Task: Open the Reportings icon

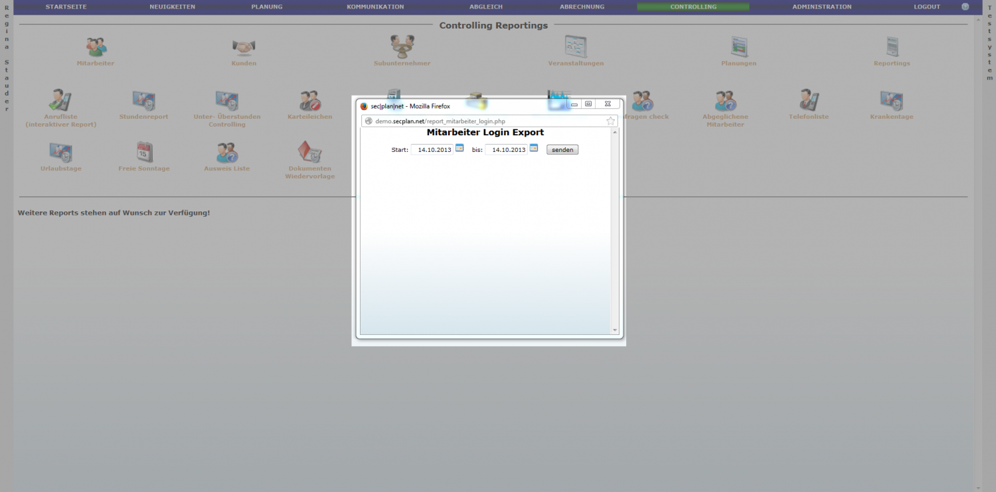Action: [x=892, y=47]
